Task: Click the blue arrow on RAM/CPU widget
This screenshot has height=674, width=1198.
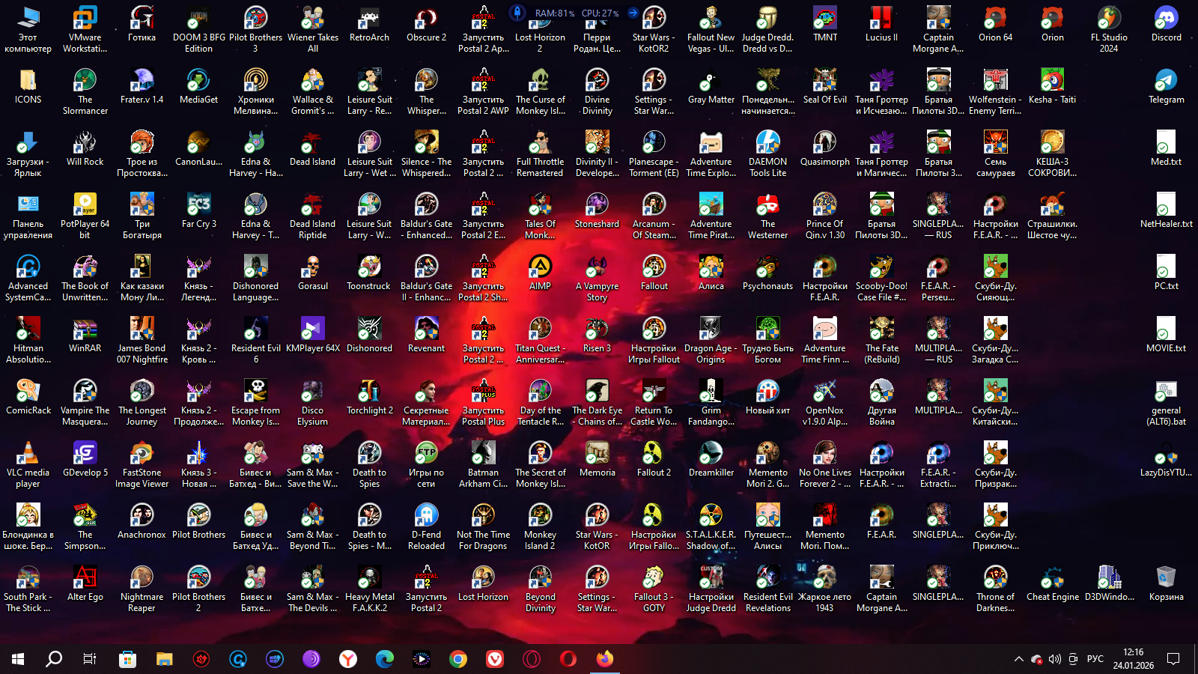Action: click(x=633, y=13)
